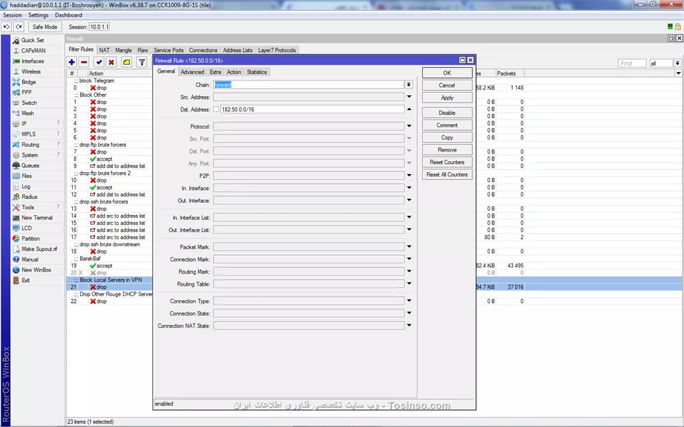Open the NAT tab in Firewall

104,50
